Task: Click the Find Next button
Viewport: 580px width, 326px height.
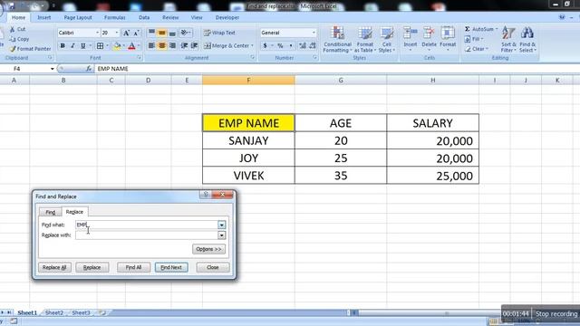Action: coord(171,267)
